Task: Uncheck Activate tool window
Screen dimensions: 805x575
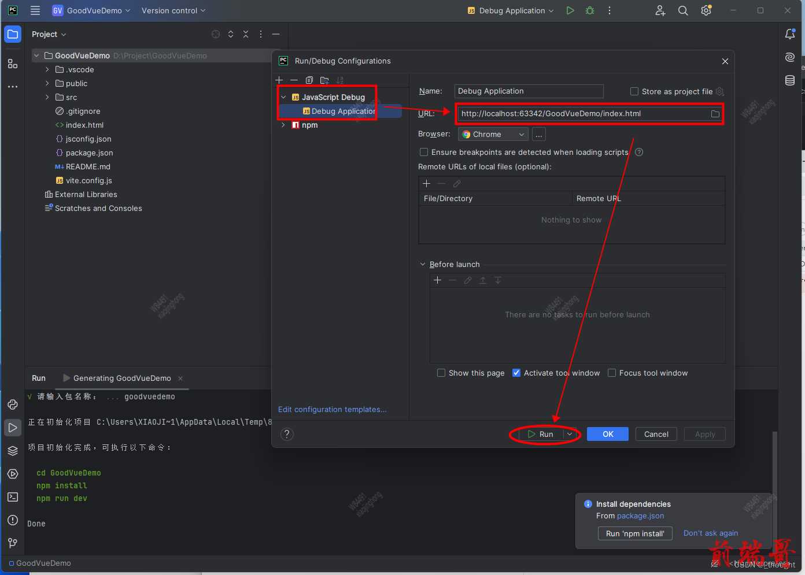Action: 516,373
